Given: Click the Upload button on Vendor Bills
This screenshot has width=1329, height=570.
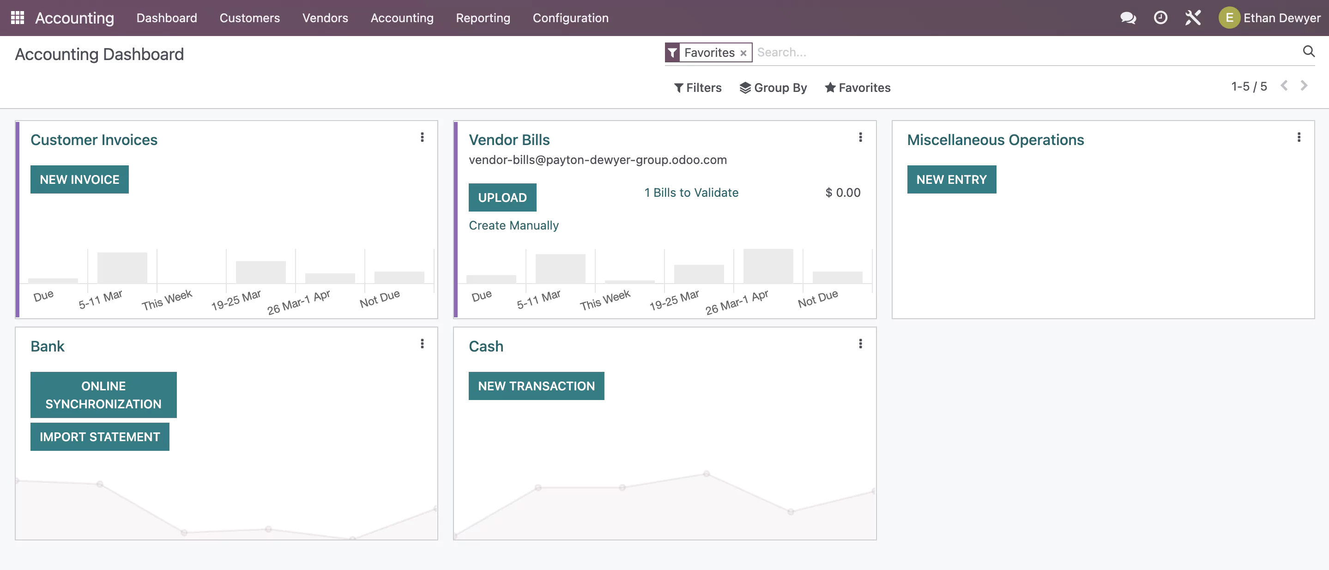Looking at the screenshot, I should [502, 198].
